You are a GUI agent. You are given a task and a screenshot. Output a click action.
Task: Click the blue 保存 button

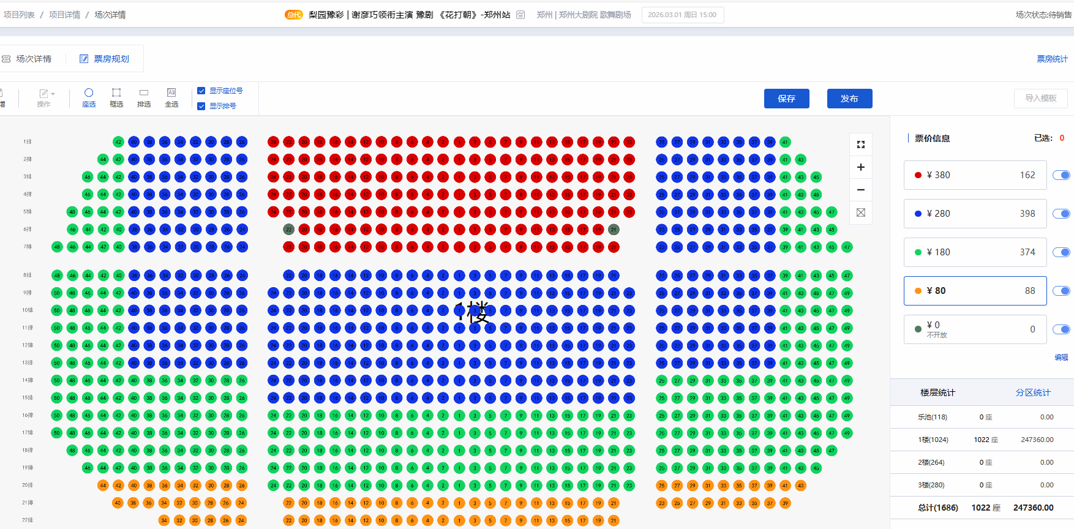[x=786, y=99]
